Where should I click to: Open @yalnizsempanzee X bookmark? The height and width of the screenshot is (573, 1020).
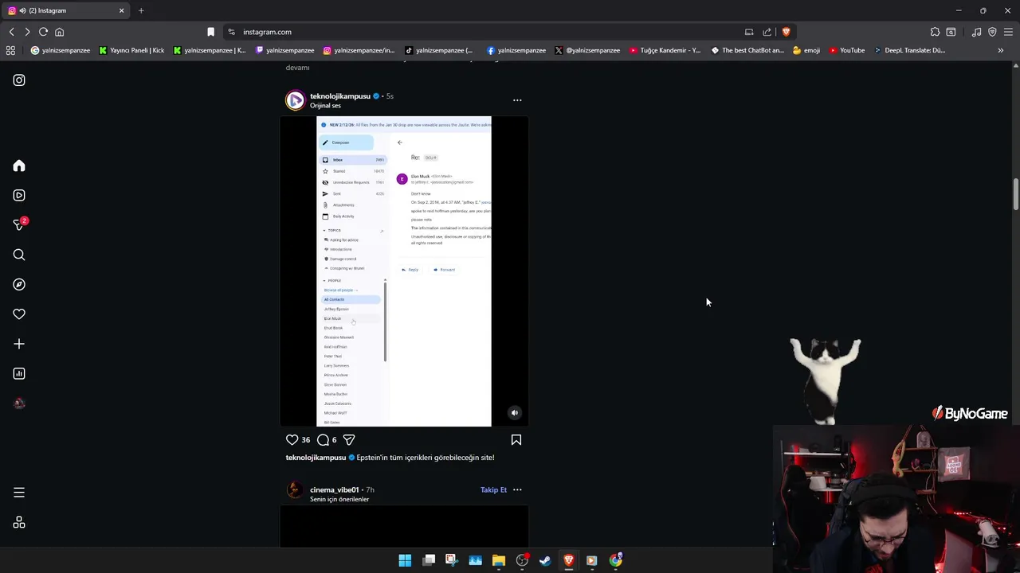586,50
